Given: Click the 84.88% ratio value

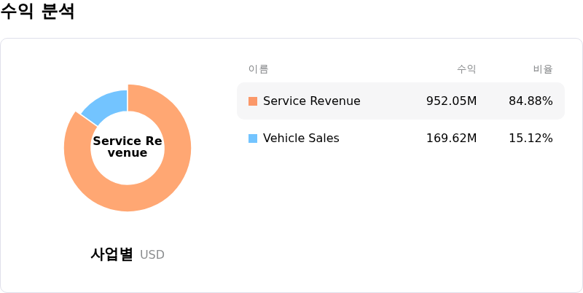Looking at the screenshot, I should [x=531, y=101].
